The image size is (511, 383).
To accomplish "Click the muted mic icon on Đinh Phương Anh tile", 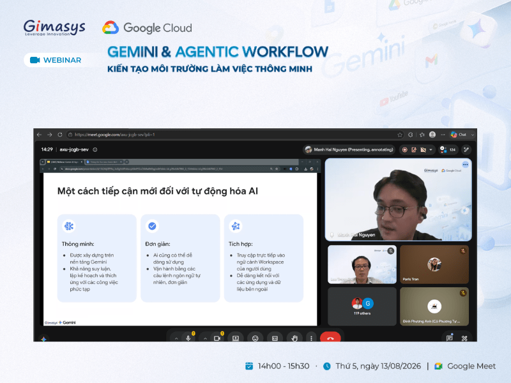I will pyautogui.click(x=462, y=293).
